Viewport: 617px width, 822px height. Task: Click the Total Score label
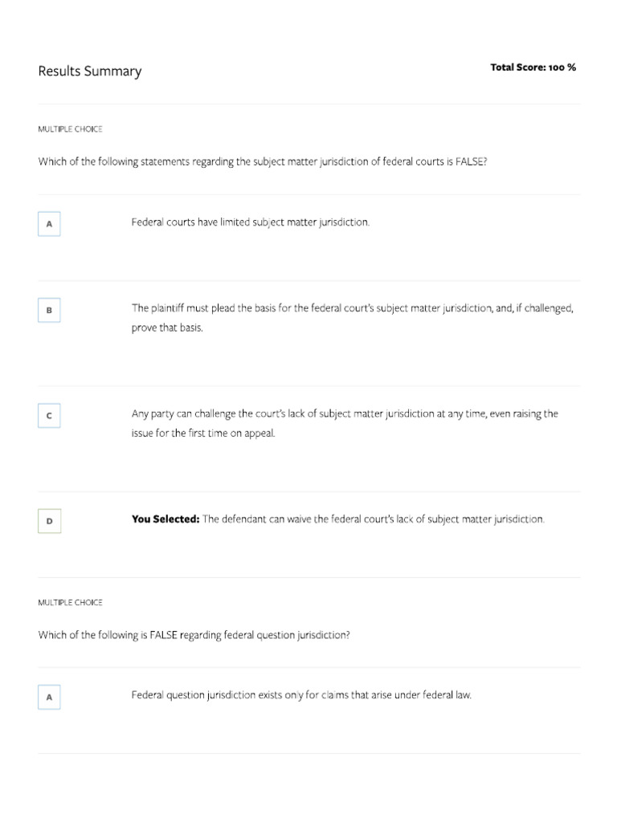(518, 67)
